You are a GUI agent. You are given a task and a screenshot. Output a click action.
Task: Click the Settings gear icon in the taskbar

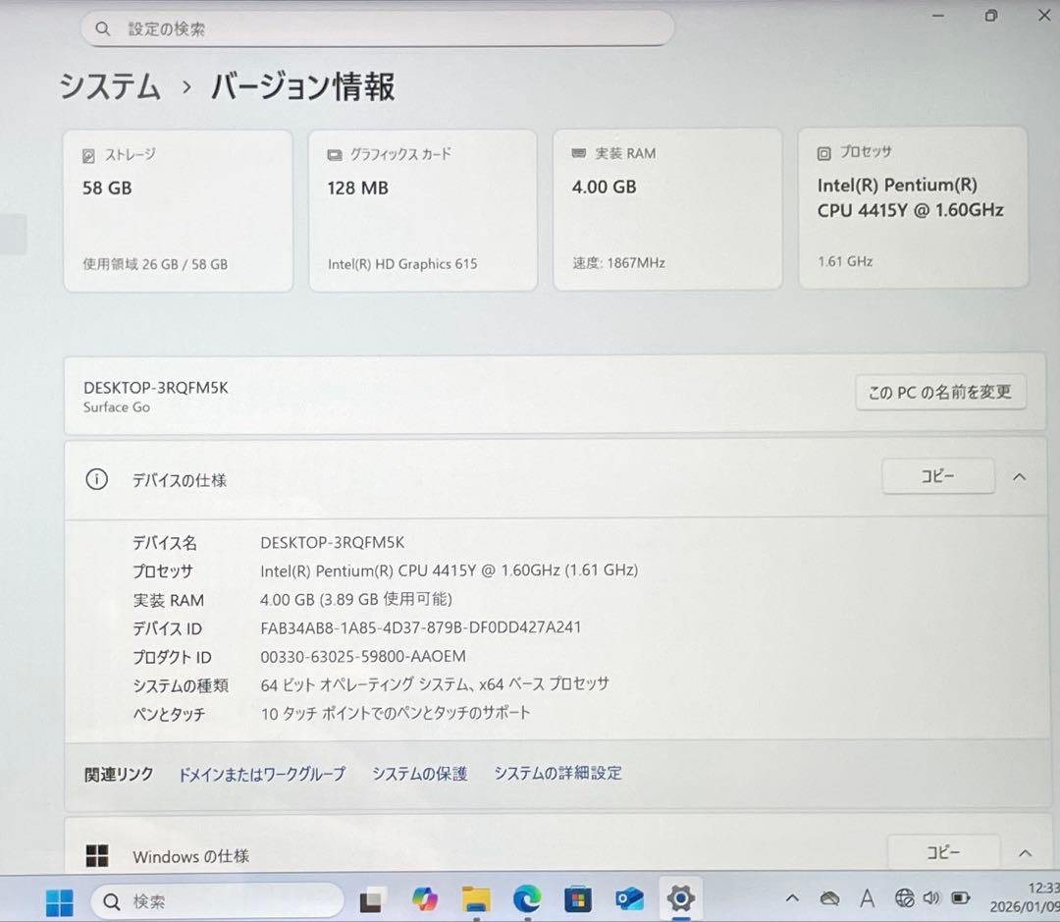(680, 900)
